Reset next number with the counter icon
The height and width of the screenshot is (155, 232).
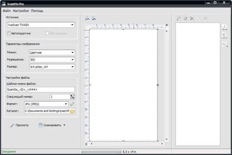[72, 97]
